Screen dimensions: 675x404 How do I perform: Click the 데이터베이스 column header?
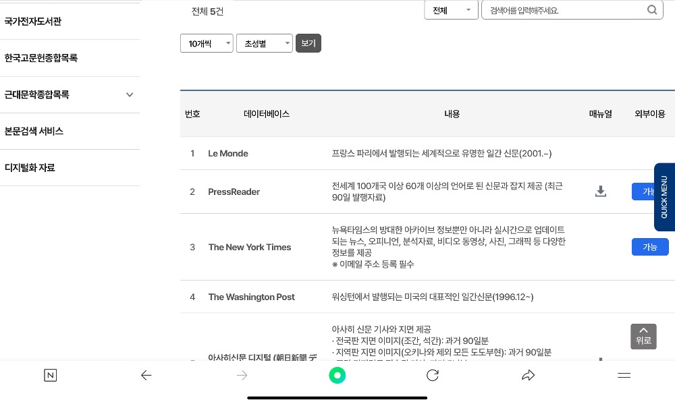[267, 114]
